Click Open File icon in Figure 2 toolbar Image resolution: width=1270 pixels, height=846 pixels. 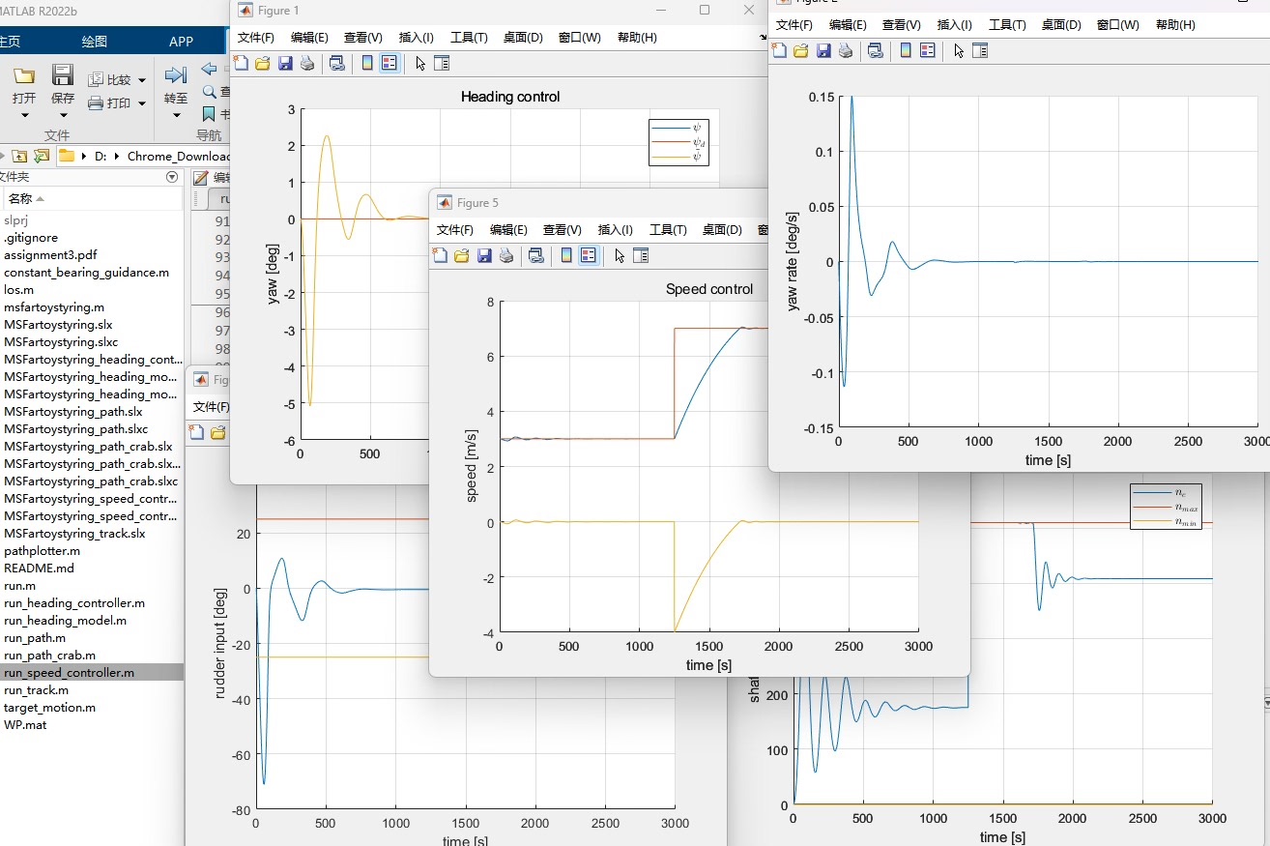[801, 51]
